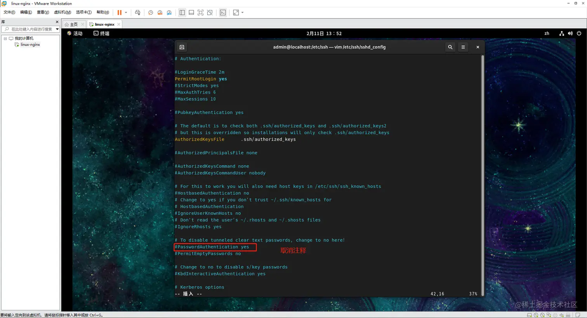The height and width of the screenshot is (318, 587).
Task: Click the #KbdInteractiveAuthentication yes line
Action: tap(220, 274)
